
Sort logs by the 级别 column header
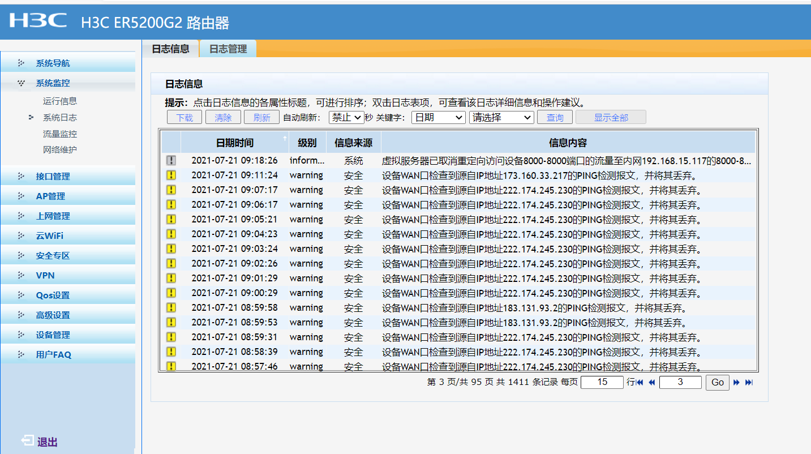[307, 143]
